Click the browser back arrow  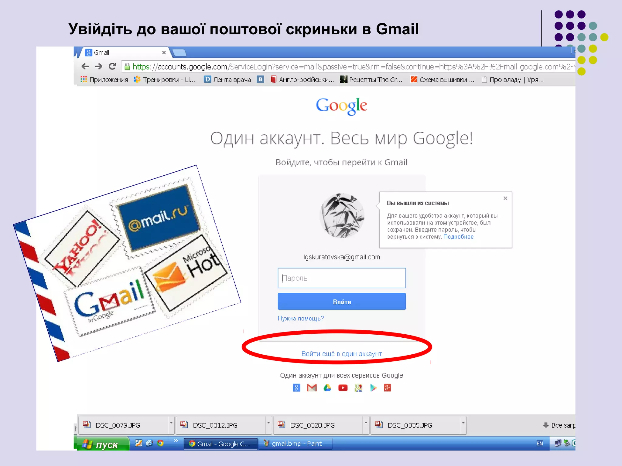pos(85,66)
